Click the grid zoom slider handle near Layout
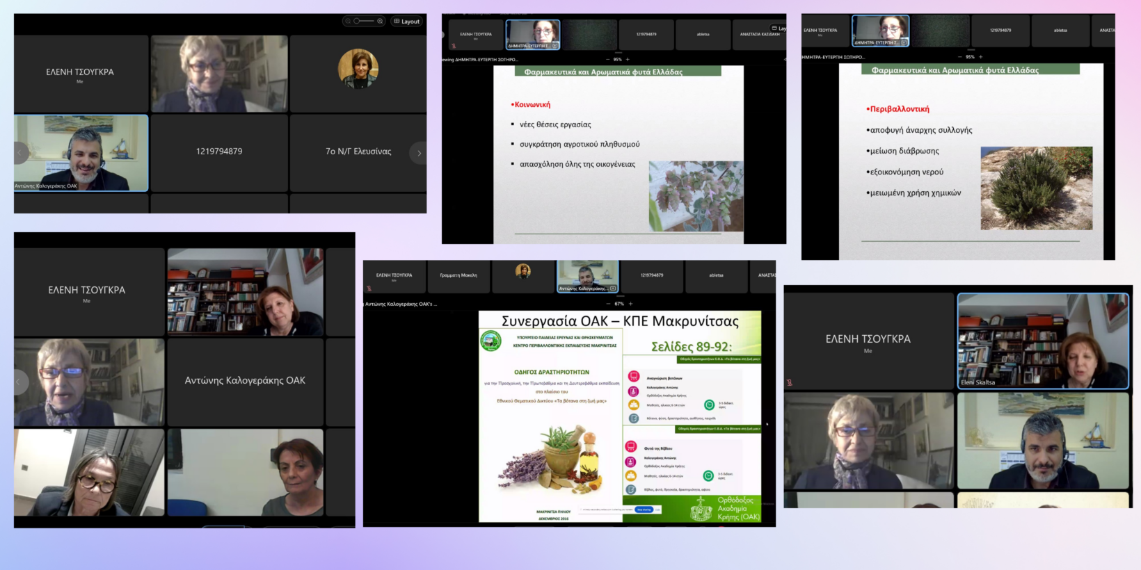1141x570 pixels. coord(357,22)
